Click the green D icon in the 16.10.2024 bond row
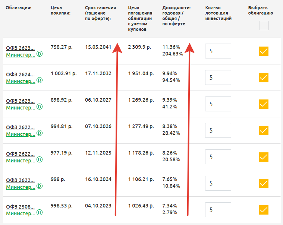 39,186
